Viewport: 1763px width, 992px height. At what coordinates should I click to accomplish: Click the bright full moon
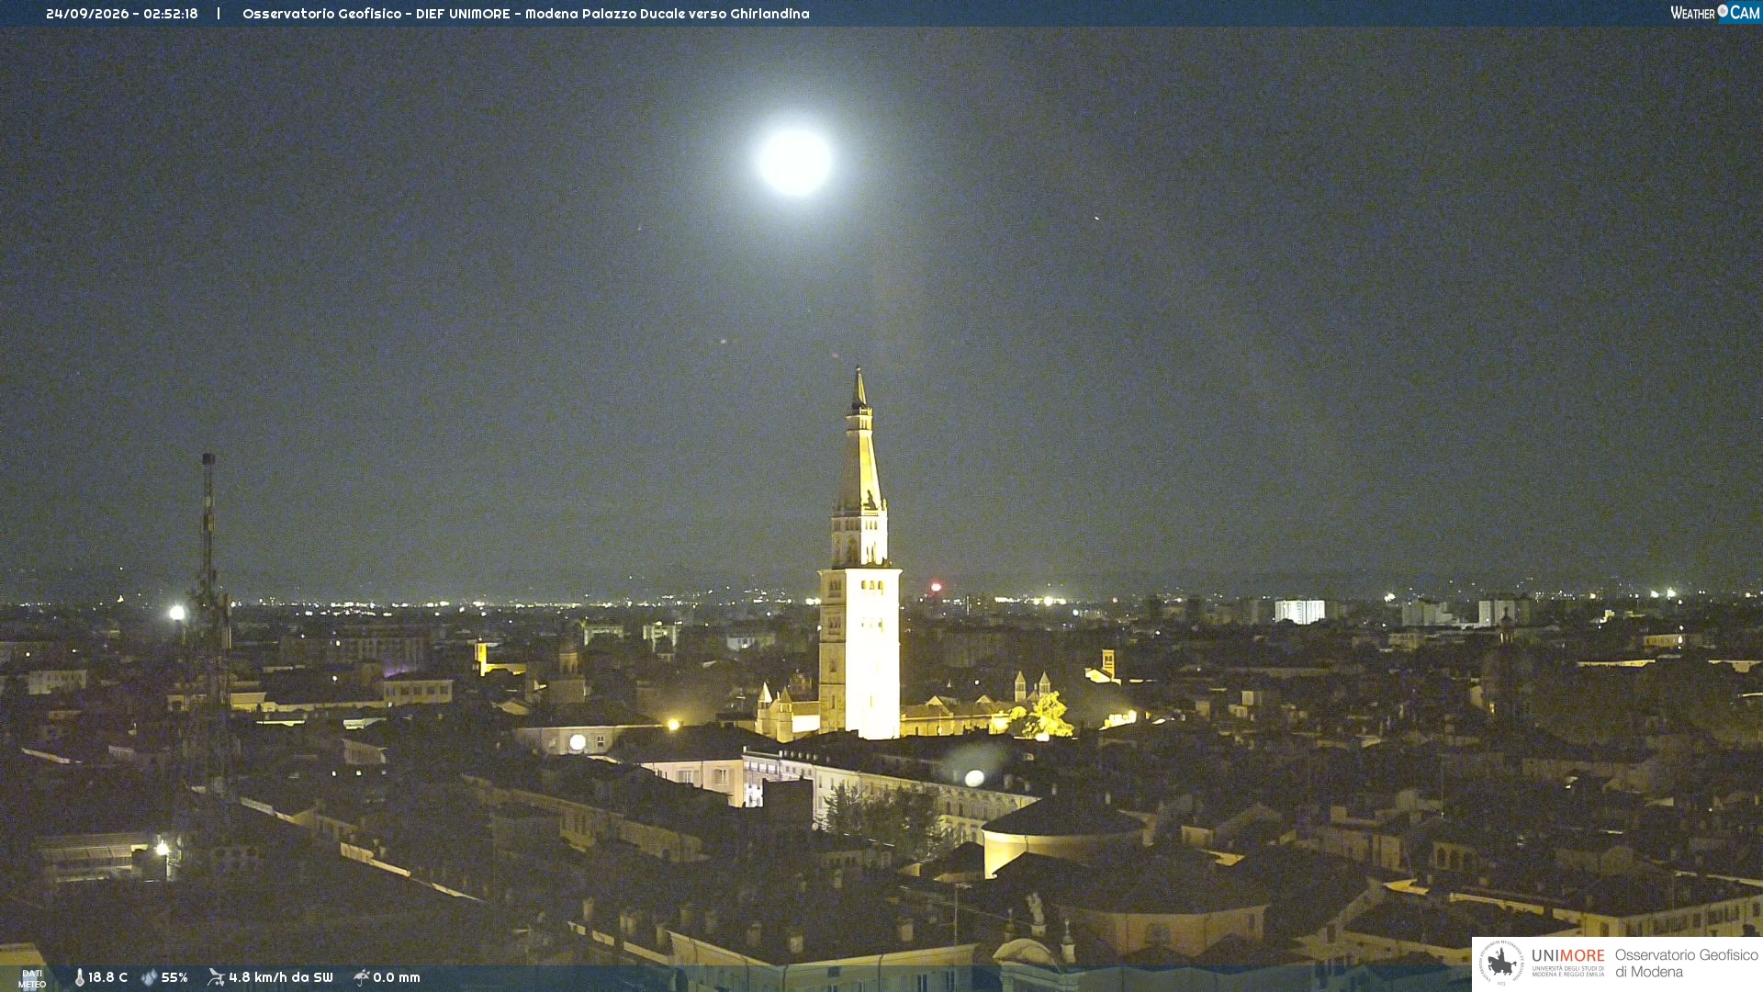click(x=795, y=161)
